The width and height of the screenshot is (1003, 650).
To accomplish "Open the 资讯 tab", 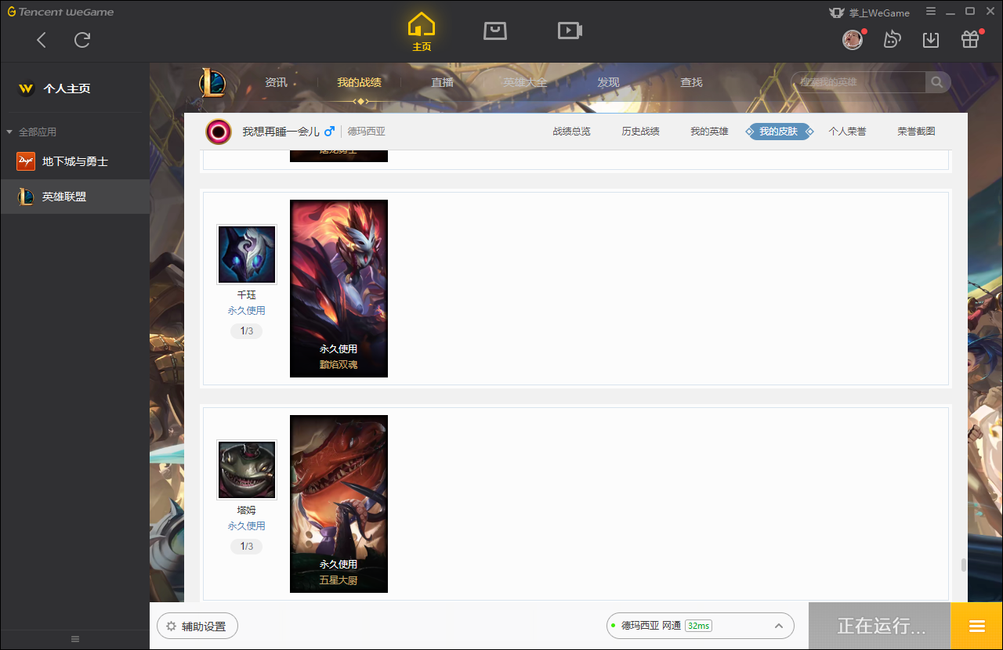I will click(x=276, y=82).
